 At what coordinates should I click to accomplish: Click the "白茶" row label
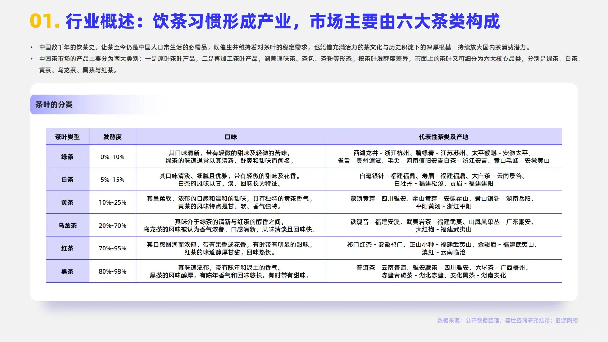point(67,180)
